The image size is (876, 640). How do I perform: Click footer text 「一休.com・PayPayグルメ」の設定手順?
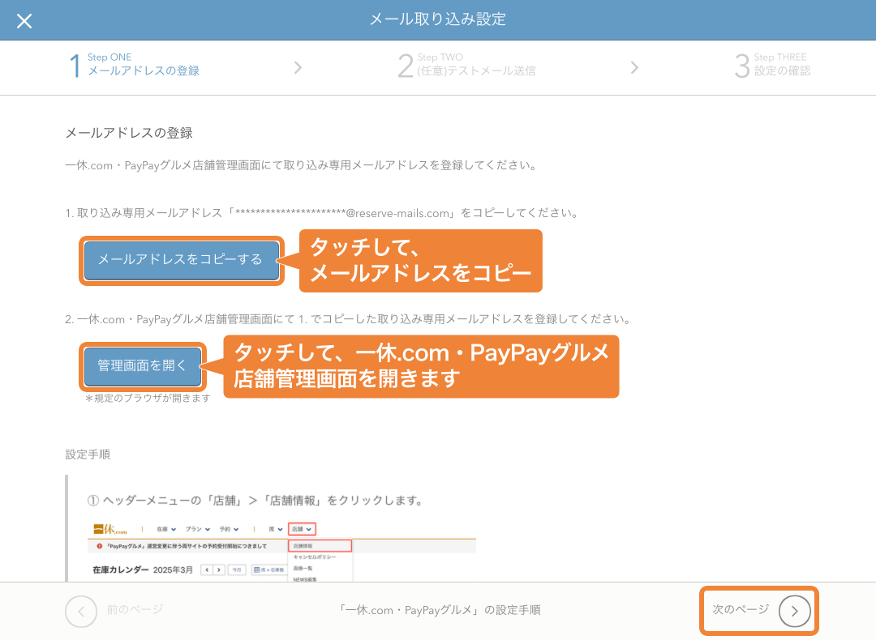pos(440,610)
